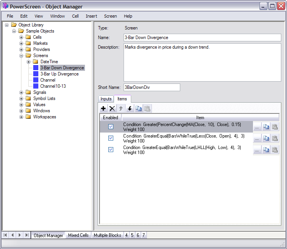
Task: Select the Channel10-13 screen icon in tree
Action: pyautogui.click(x=36, y=86)
